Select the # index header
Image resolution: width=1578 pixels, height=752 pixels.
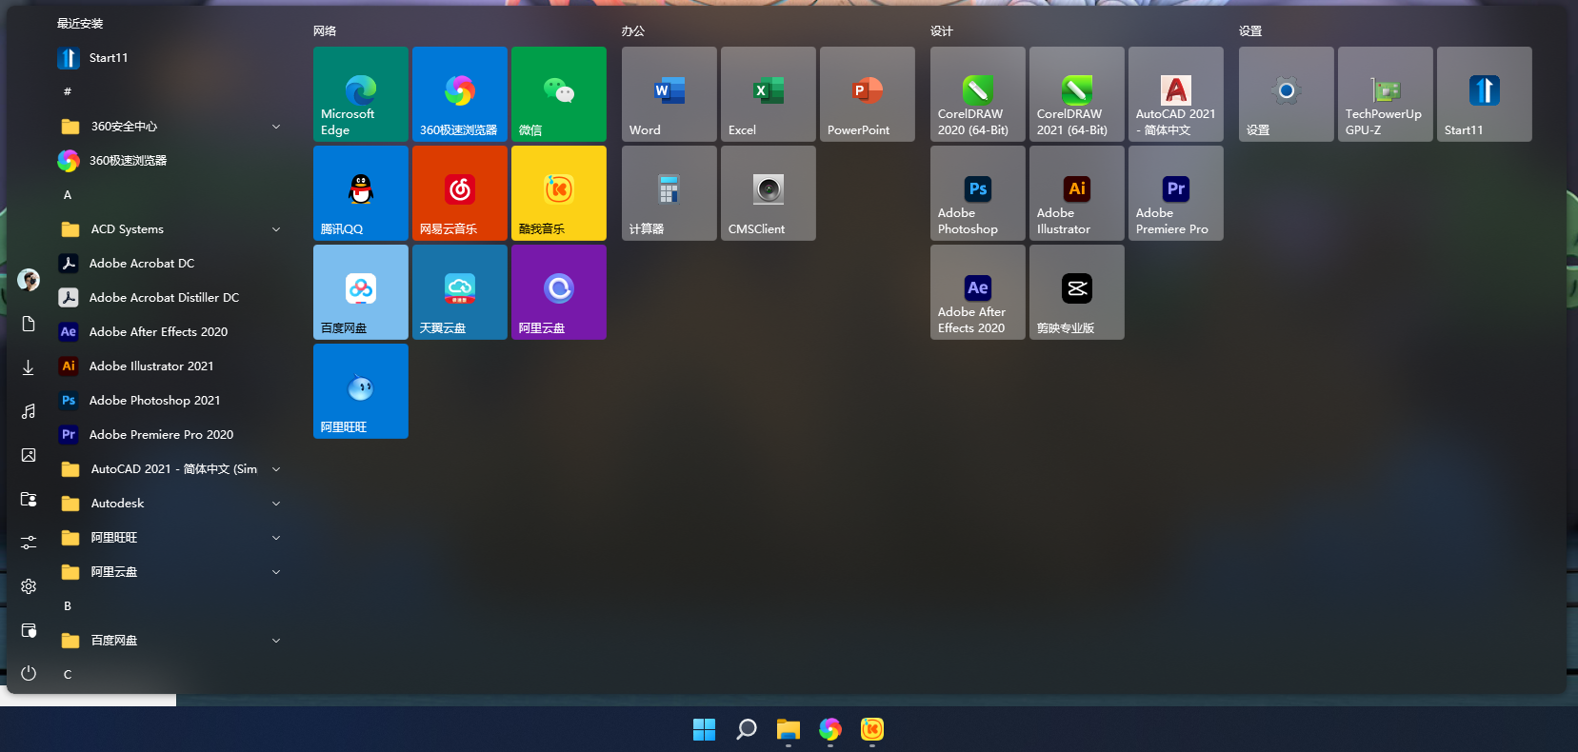[x=68, y=92]
